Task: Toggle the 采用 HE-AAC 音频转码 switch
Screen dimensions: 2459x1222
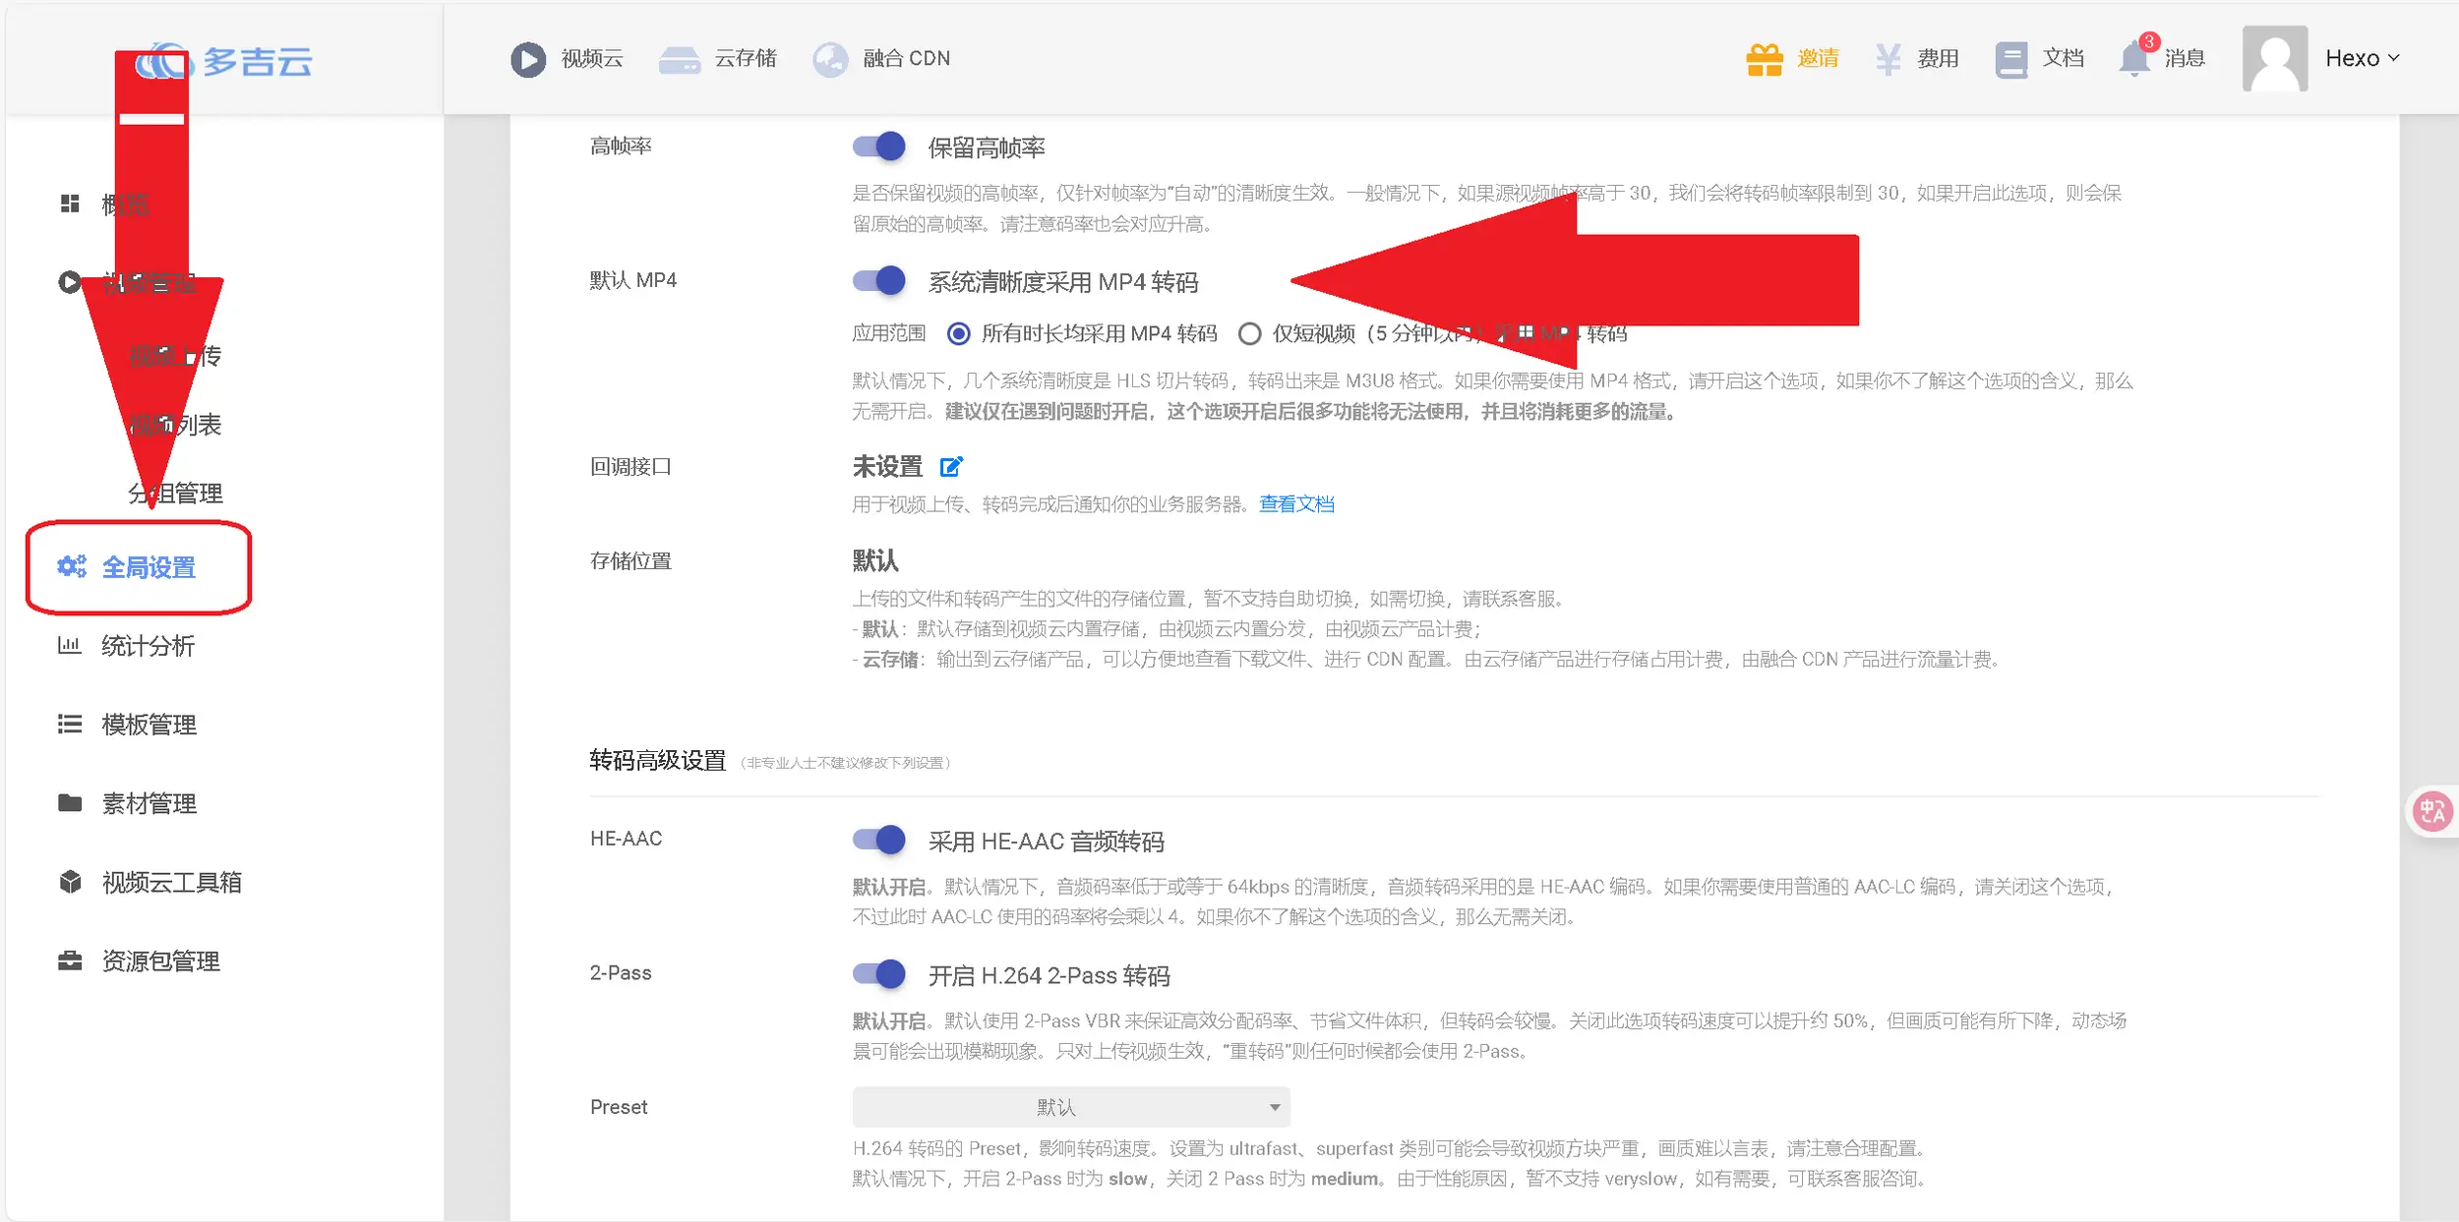Action: (x=879, y=840)
